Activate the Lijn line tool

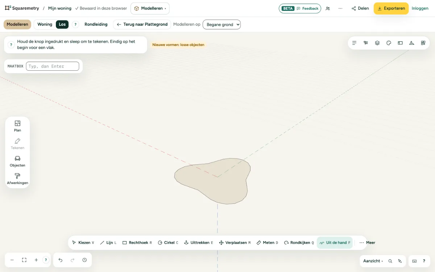coord(108,243)
